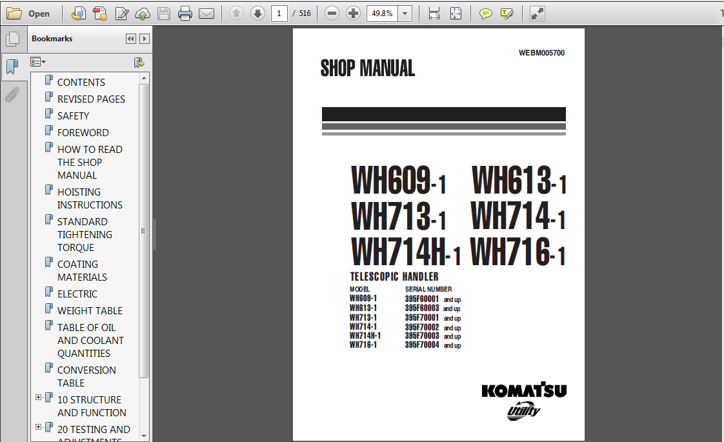Click the TELESCOPIC HANDLER heading
The width and height of the screenshot is (724, 442).
click(x=394, y=277)
